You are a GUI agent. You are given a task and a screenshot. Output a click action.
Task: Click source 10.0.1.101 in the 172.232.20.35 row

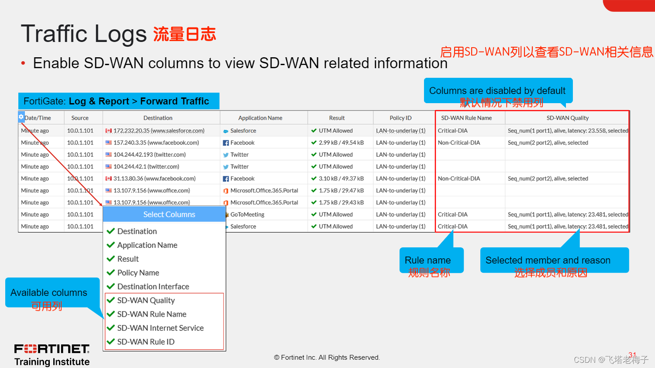point(80,131)
